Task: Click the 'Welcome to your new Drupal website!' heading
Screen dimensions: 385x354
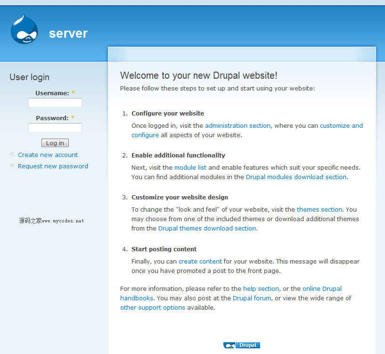Action: [199, 75]
